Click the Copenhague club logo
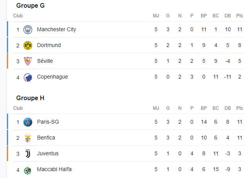Screen dimensions: 245x178 click(x=28, y=77)
